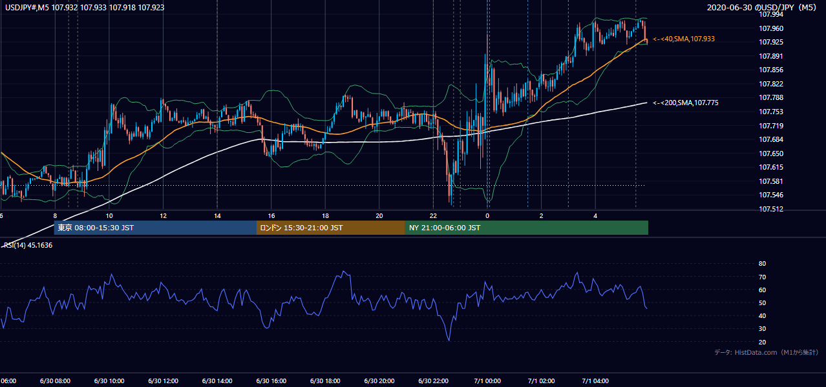
Task: Click the NY 21:00-06:00 JST session bar
Action: [527, 228]
